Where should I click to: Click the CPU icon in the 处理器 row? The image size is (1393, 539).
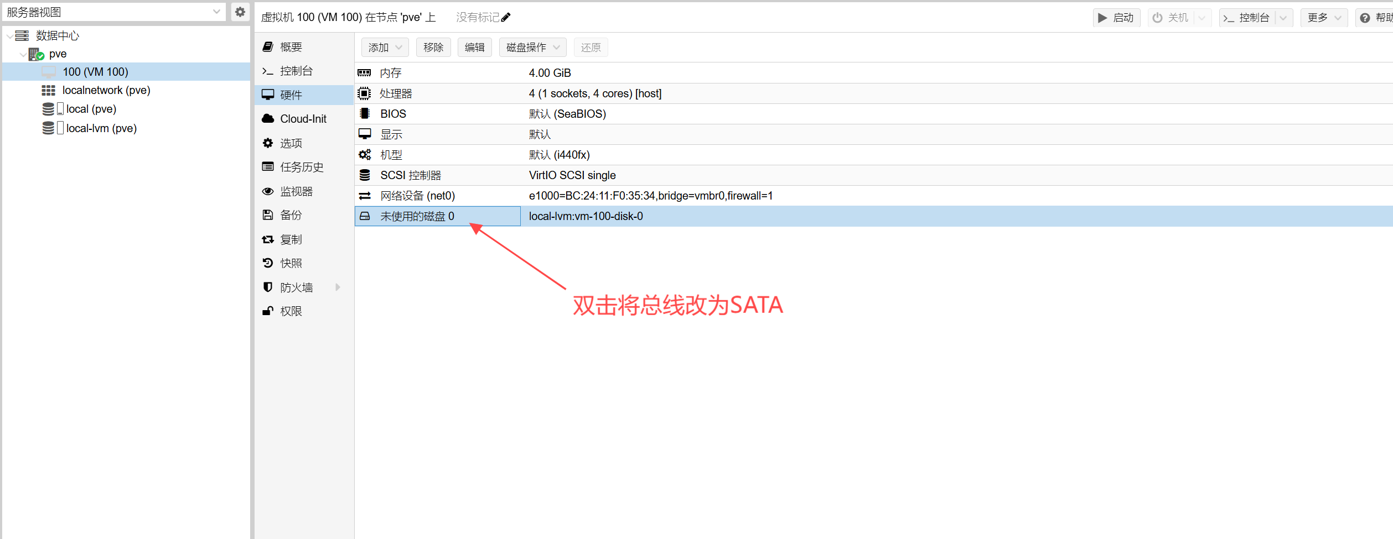coord(364,93)
